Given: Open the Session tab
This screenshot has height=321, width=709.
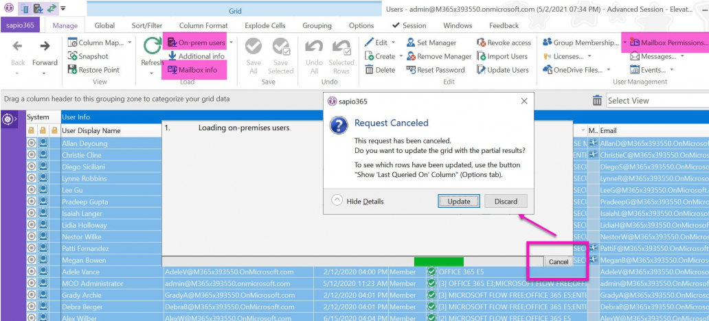Looking at the screenshot, I should coord(409,26).
